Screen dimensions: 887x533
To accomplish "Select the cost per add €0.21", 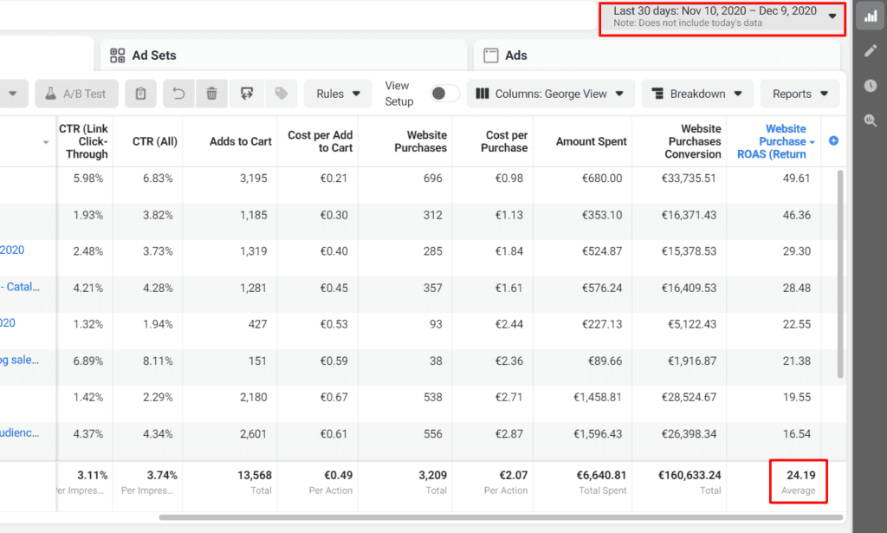I will coord(333,179).
